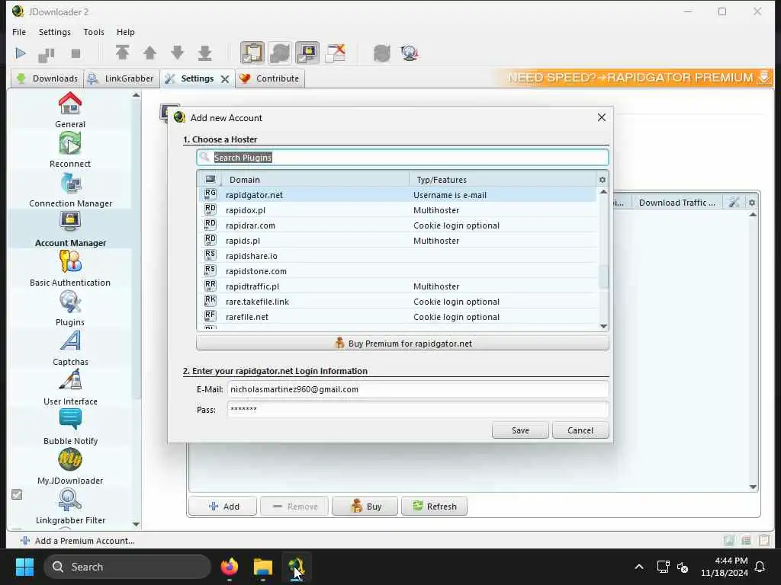Pause downloads using the toolbar pause icon
The image size is (781, 585).
click(47, 54)
